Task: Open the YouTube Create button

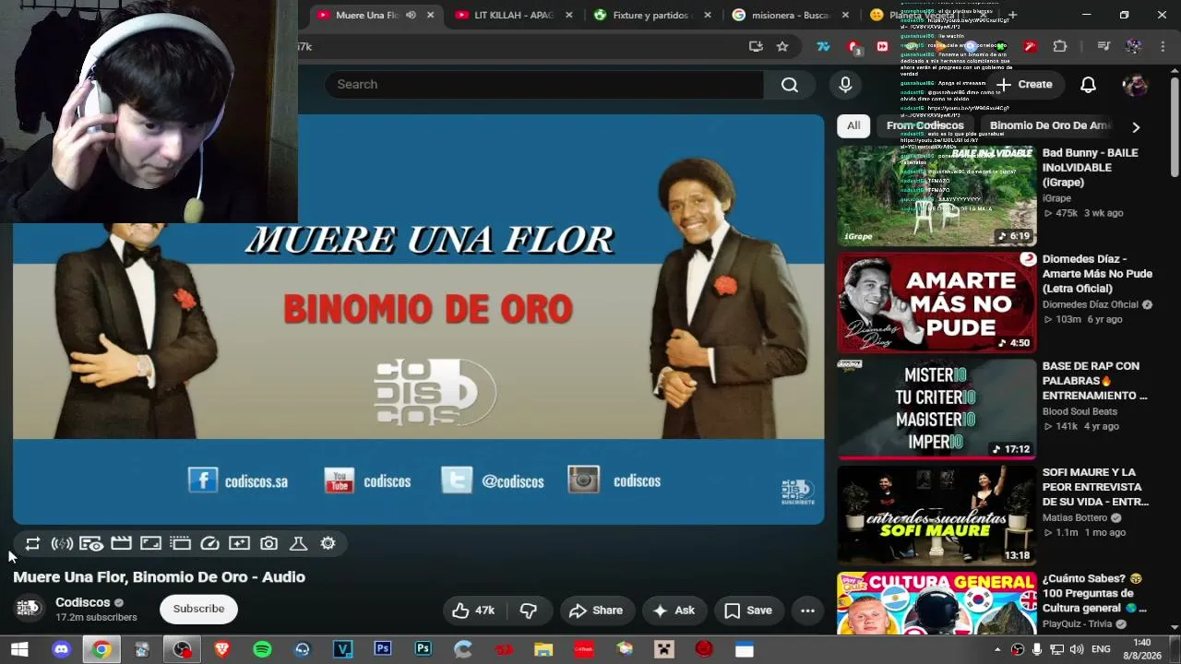Action: (1024, 84)
